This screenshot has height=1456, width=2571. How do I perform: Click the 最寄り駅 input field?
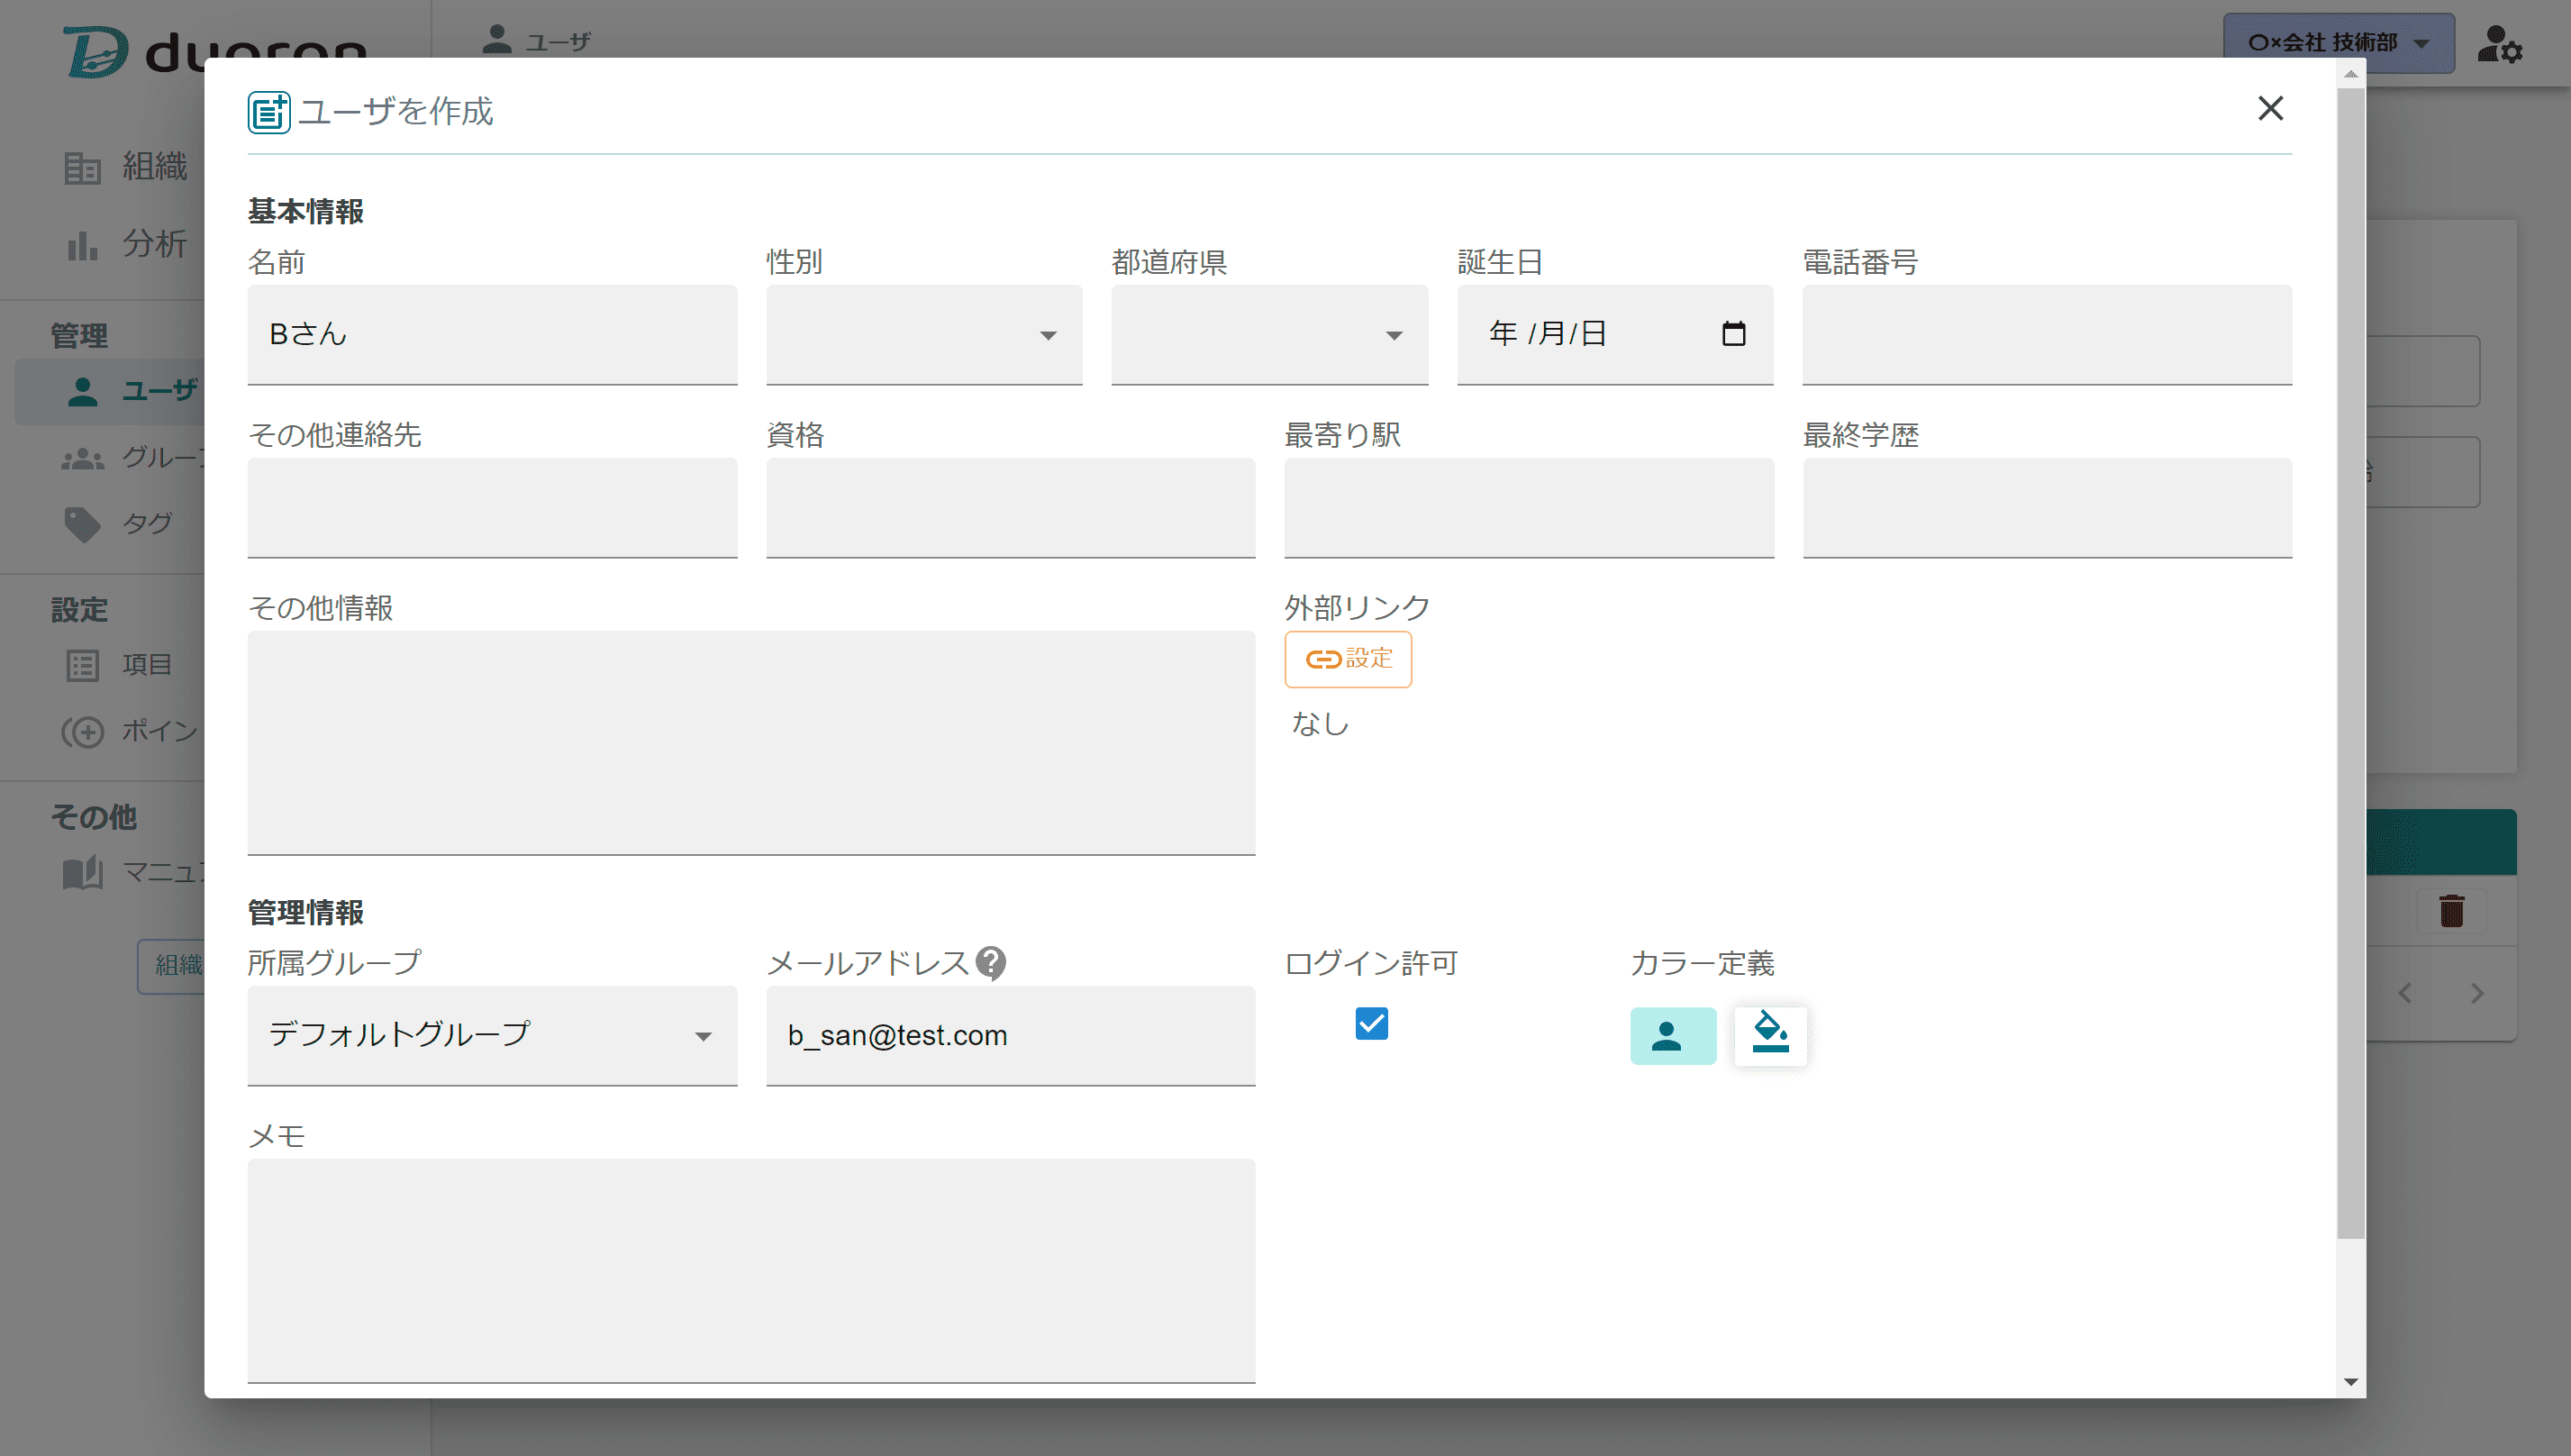[1529, 507]
